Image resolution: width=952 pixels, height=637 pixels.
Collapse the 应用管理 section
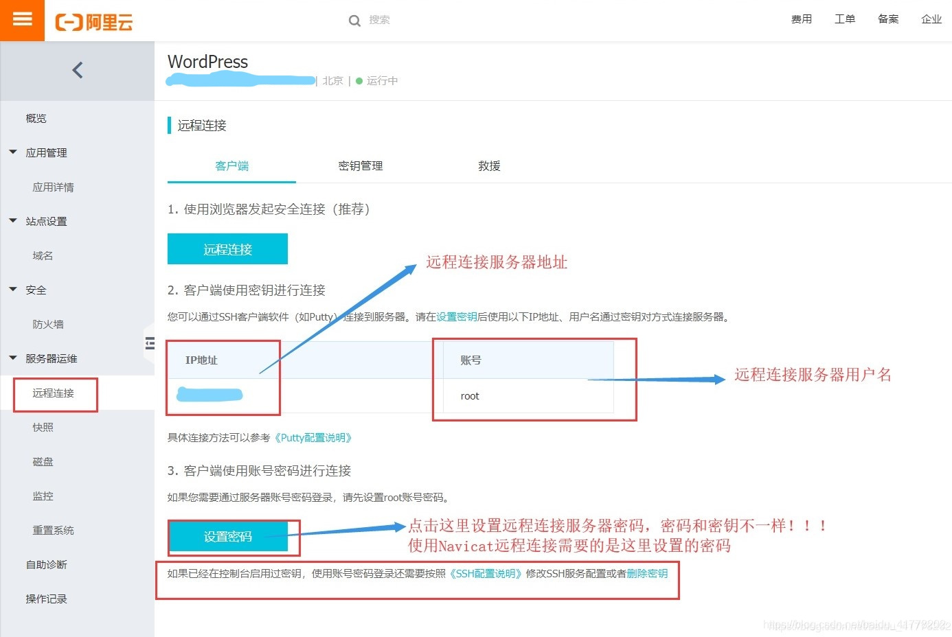(13, 152)
